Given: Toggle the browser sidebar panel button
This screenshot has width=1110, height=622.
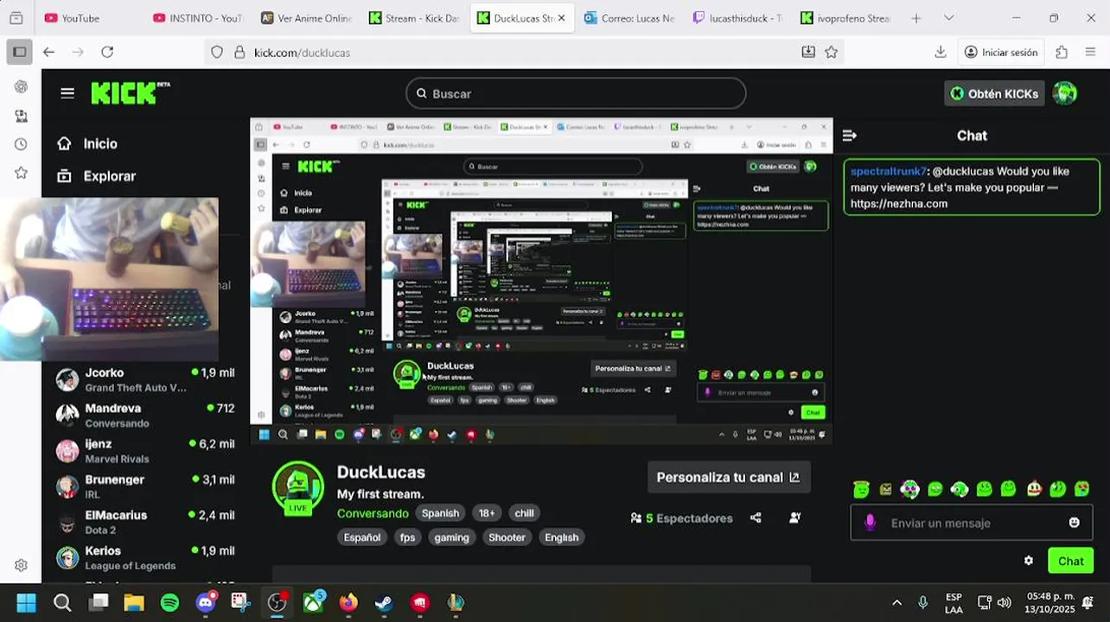Looking at the screenshot, I should [20, 52].
